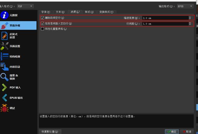Increase the 行间距 value with up arrow

190,22
